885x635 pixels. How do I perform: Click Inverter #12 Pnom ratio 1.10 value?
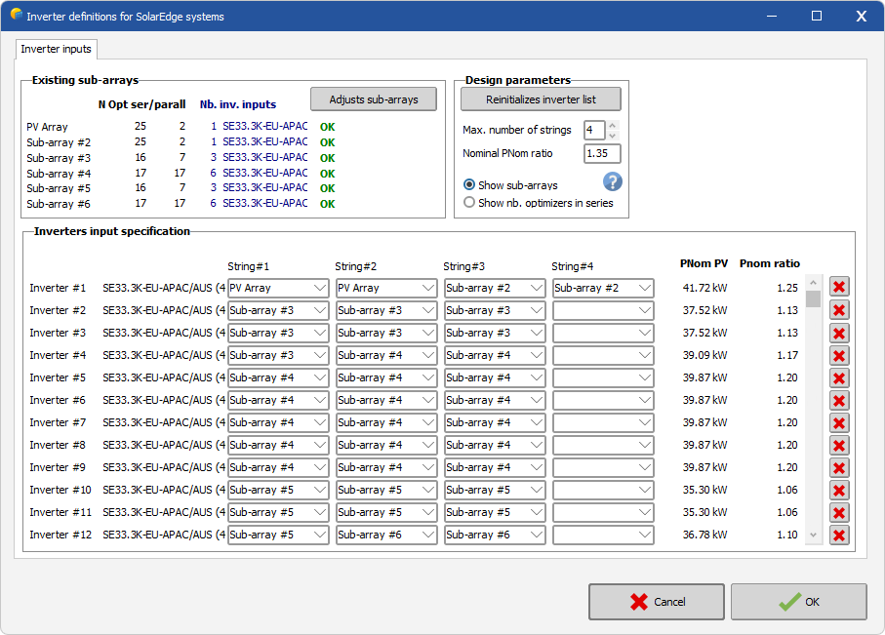click(787, 535)
